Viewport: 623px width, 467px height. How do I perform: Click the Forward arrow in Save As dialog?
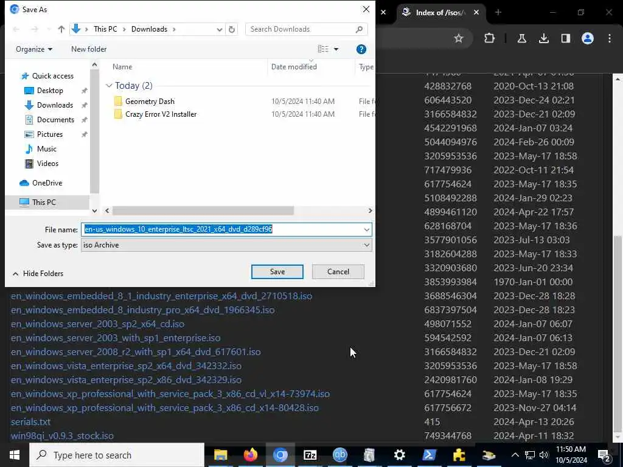35,29
